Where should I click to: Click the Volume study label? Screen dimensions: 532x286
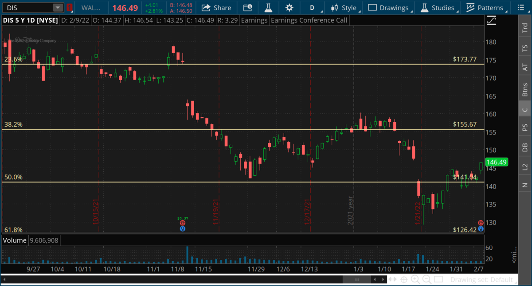pos(15,240)
